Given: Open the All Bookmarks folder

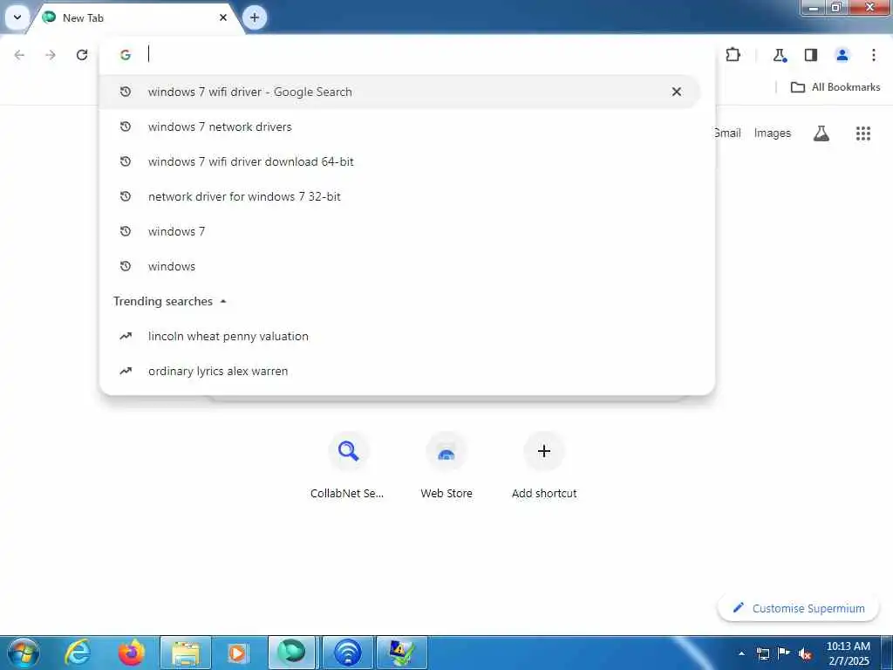Looking at the screenshot, I should (x=835, y=87).
